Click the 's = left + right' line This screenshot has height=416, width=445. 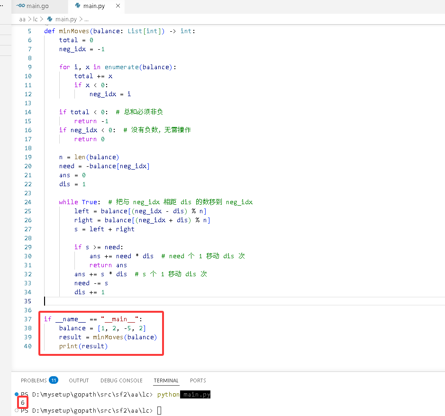point(104,229)
